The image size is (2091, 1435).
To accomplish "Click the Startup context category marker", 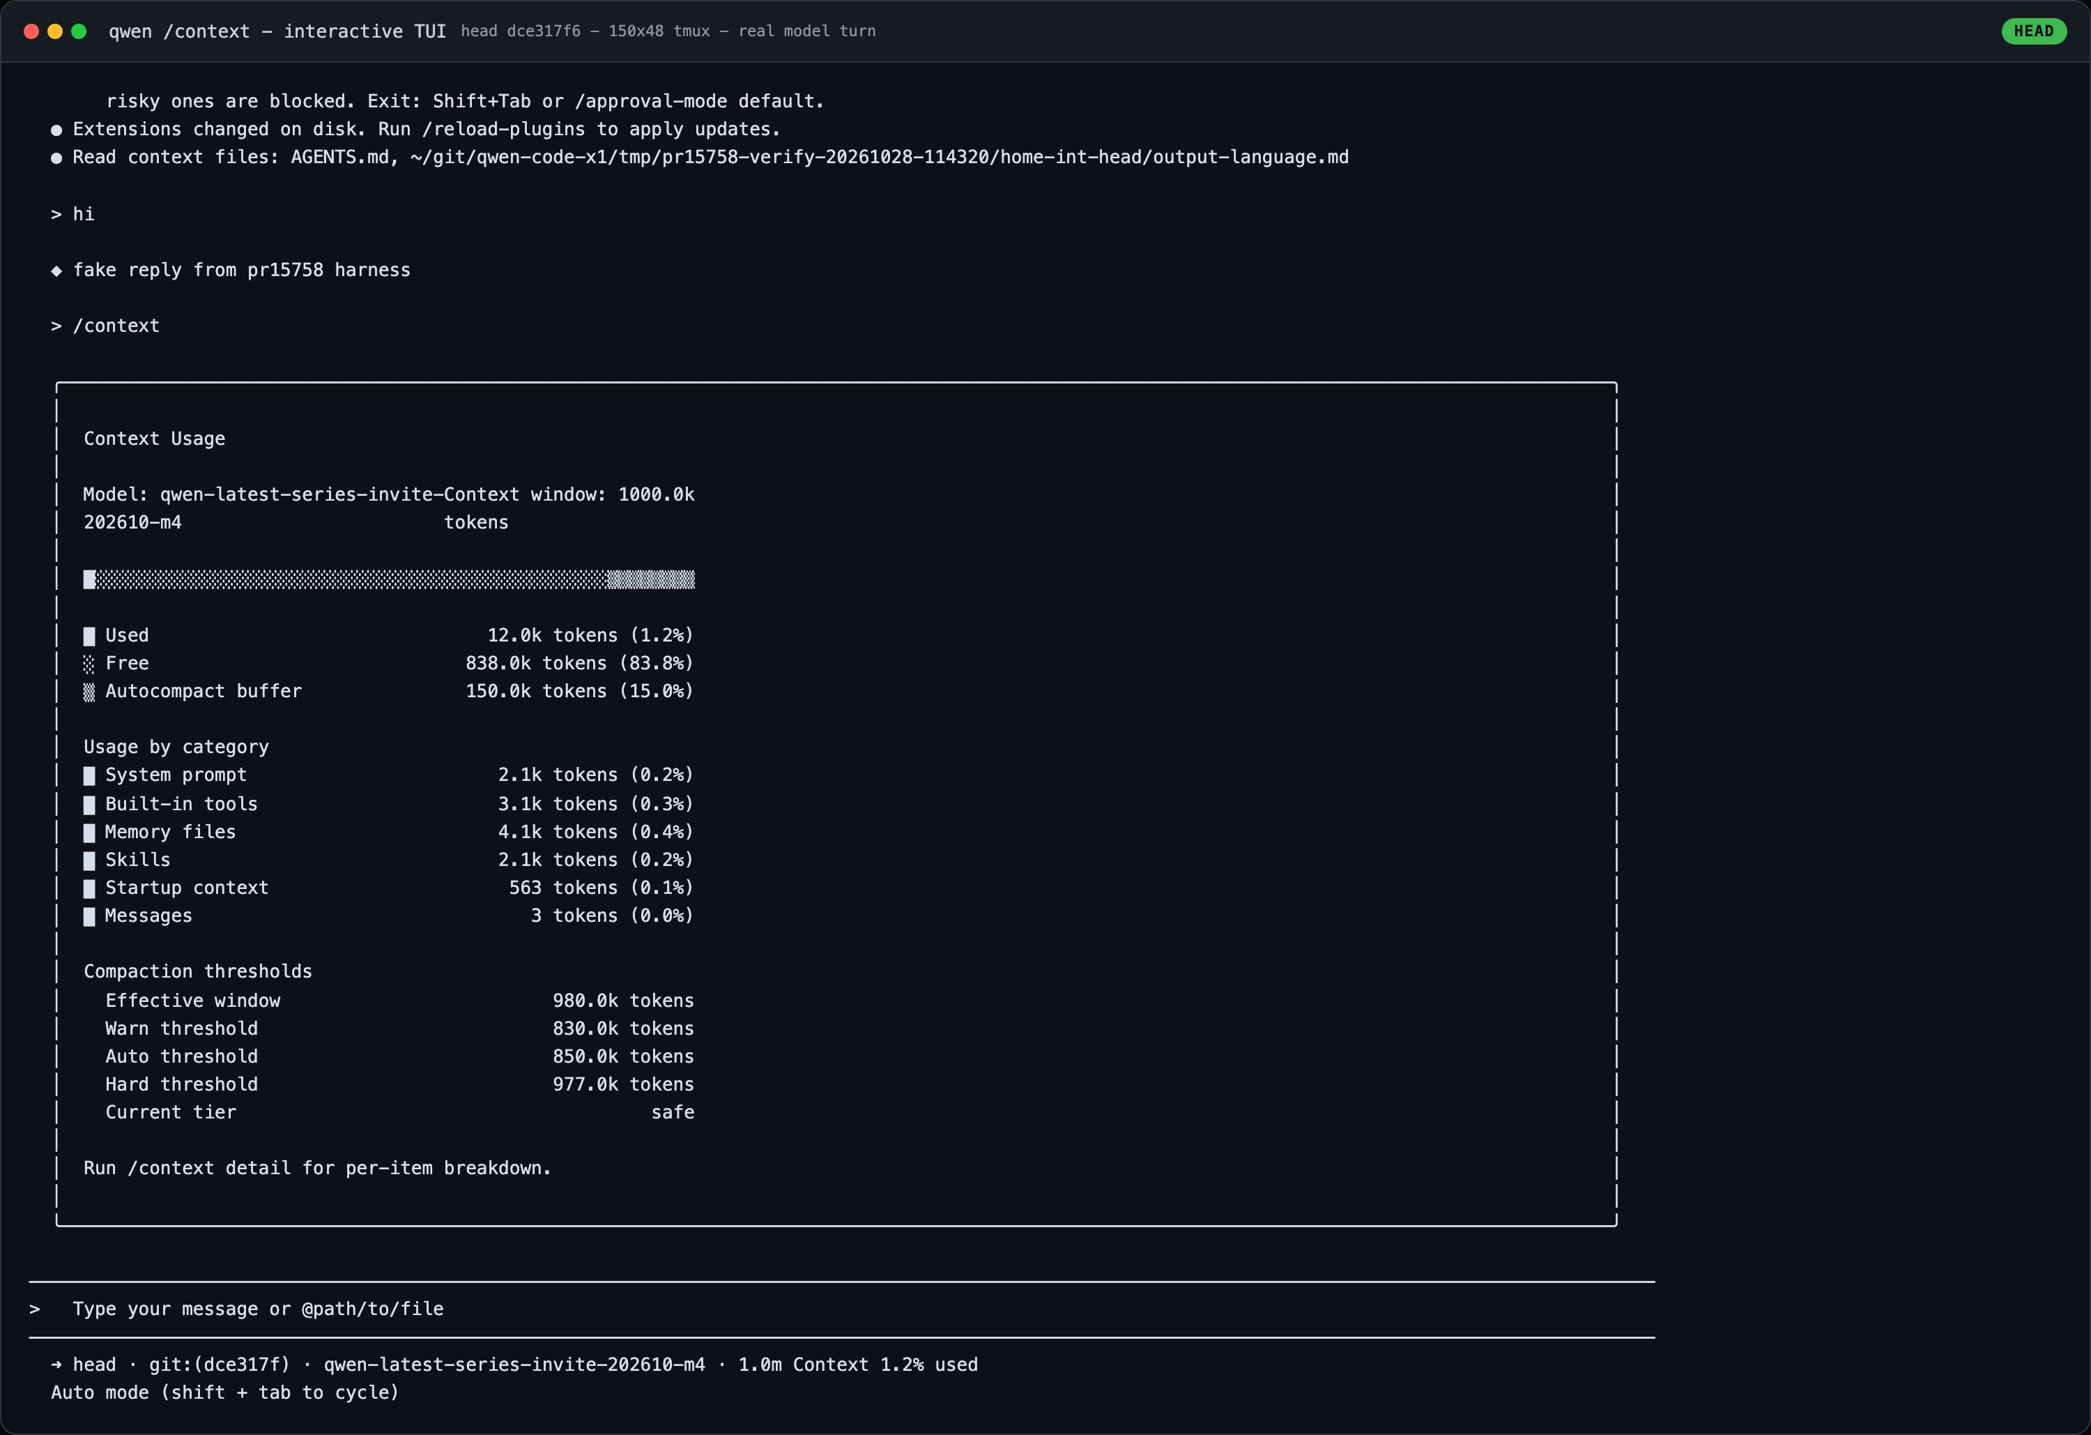I will pos(89,888).
